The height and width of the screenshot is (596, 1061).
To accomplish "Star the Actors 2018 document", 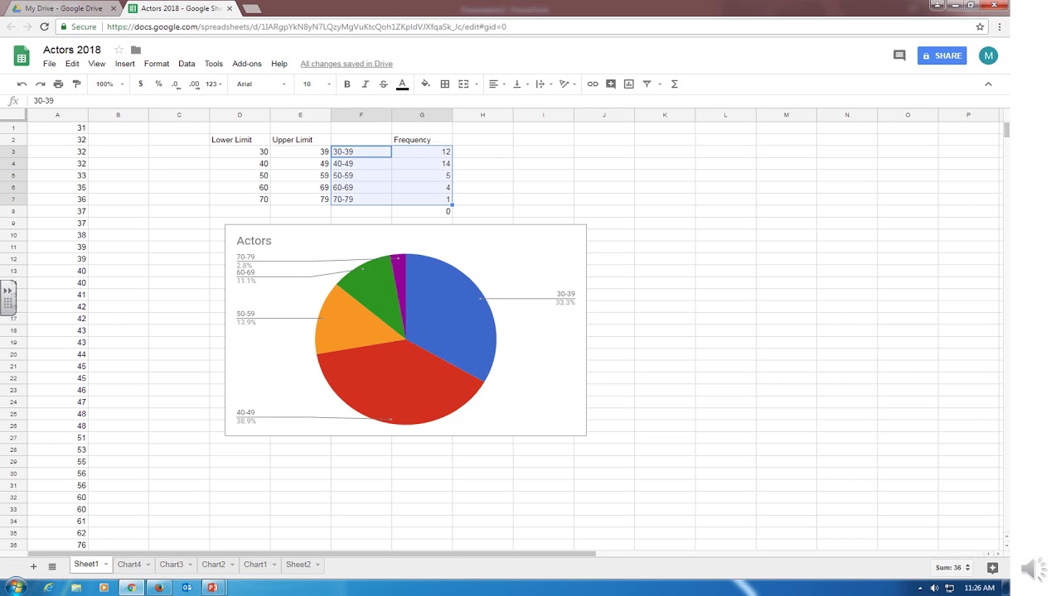I will [x=119, y=50].
